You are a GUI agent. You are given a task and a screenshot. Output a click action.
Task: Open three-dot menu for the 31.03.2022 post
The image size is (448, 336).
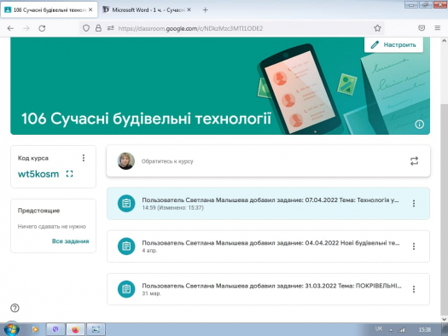click(x=414, y=289)
